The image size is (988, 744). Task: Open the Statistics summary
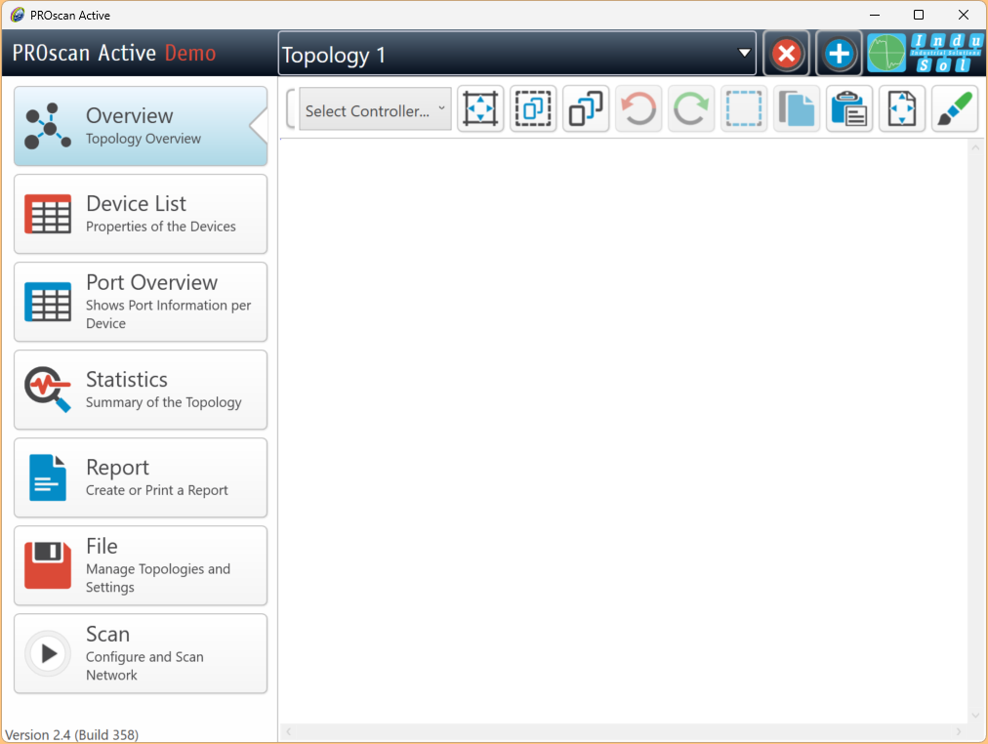tap(141, 390)
